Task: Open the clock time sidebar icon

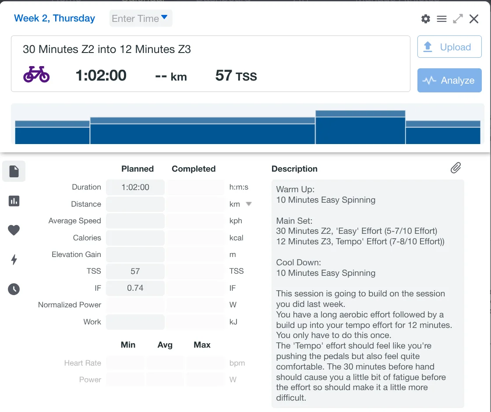Action: 14,289
